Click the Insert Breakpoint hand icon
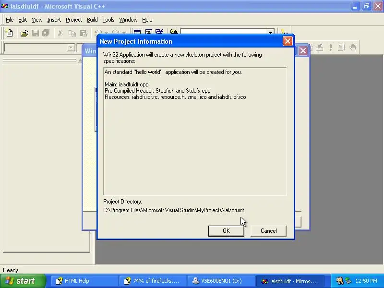The width and height of the screenshot is (384, 288). pos(353,47)
